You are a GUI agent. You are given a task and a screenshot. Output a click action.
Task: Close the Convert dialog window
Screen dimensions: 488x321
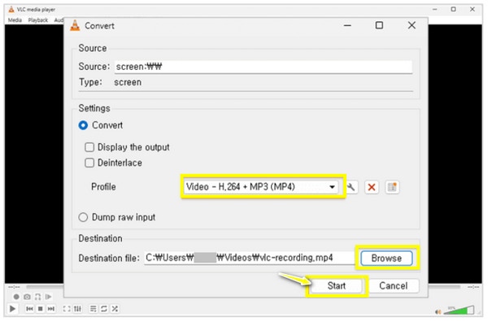412,25
